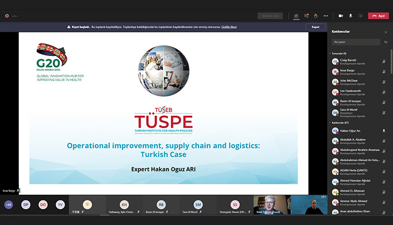Expand the +63 additional participants overflow
393x225 pixels.
tap(9, 205)
